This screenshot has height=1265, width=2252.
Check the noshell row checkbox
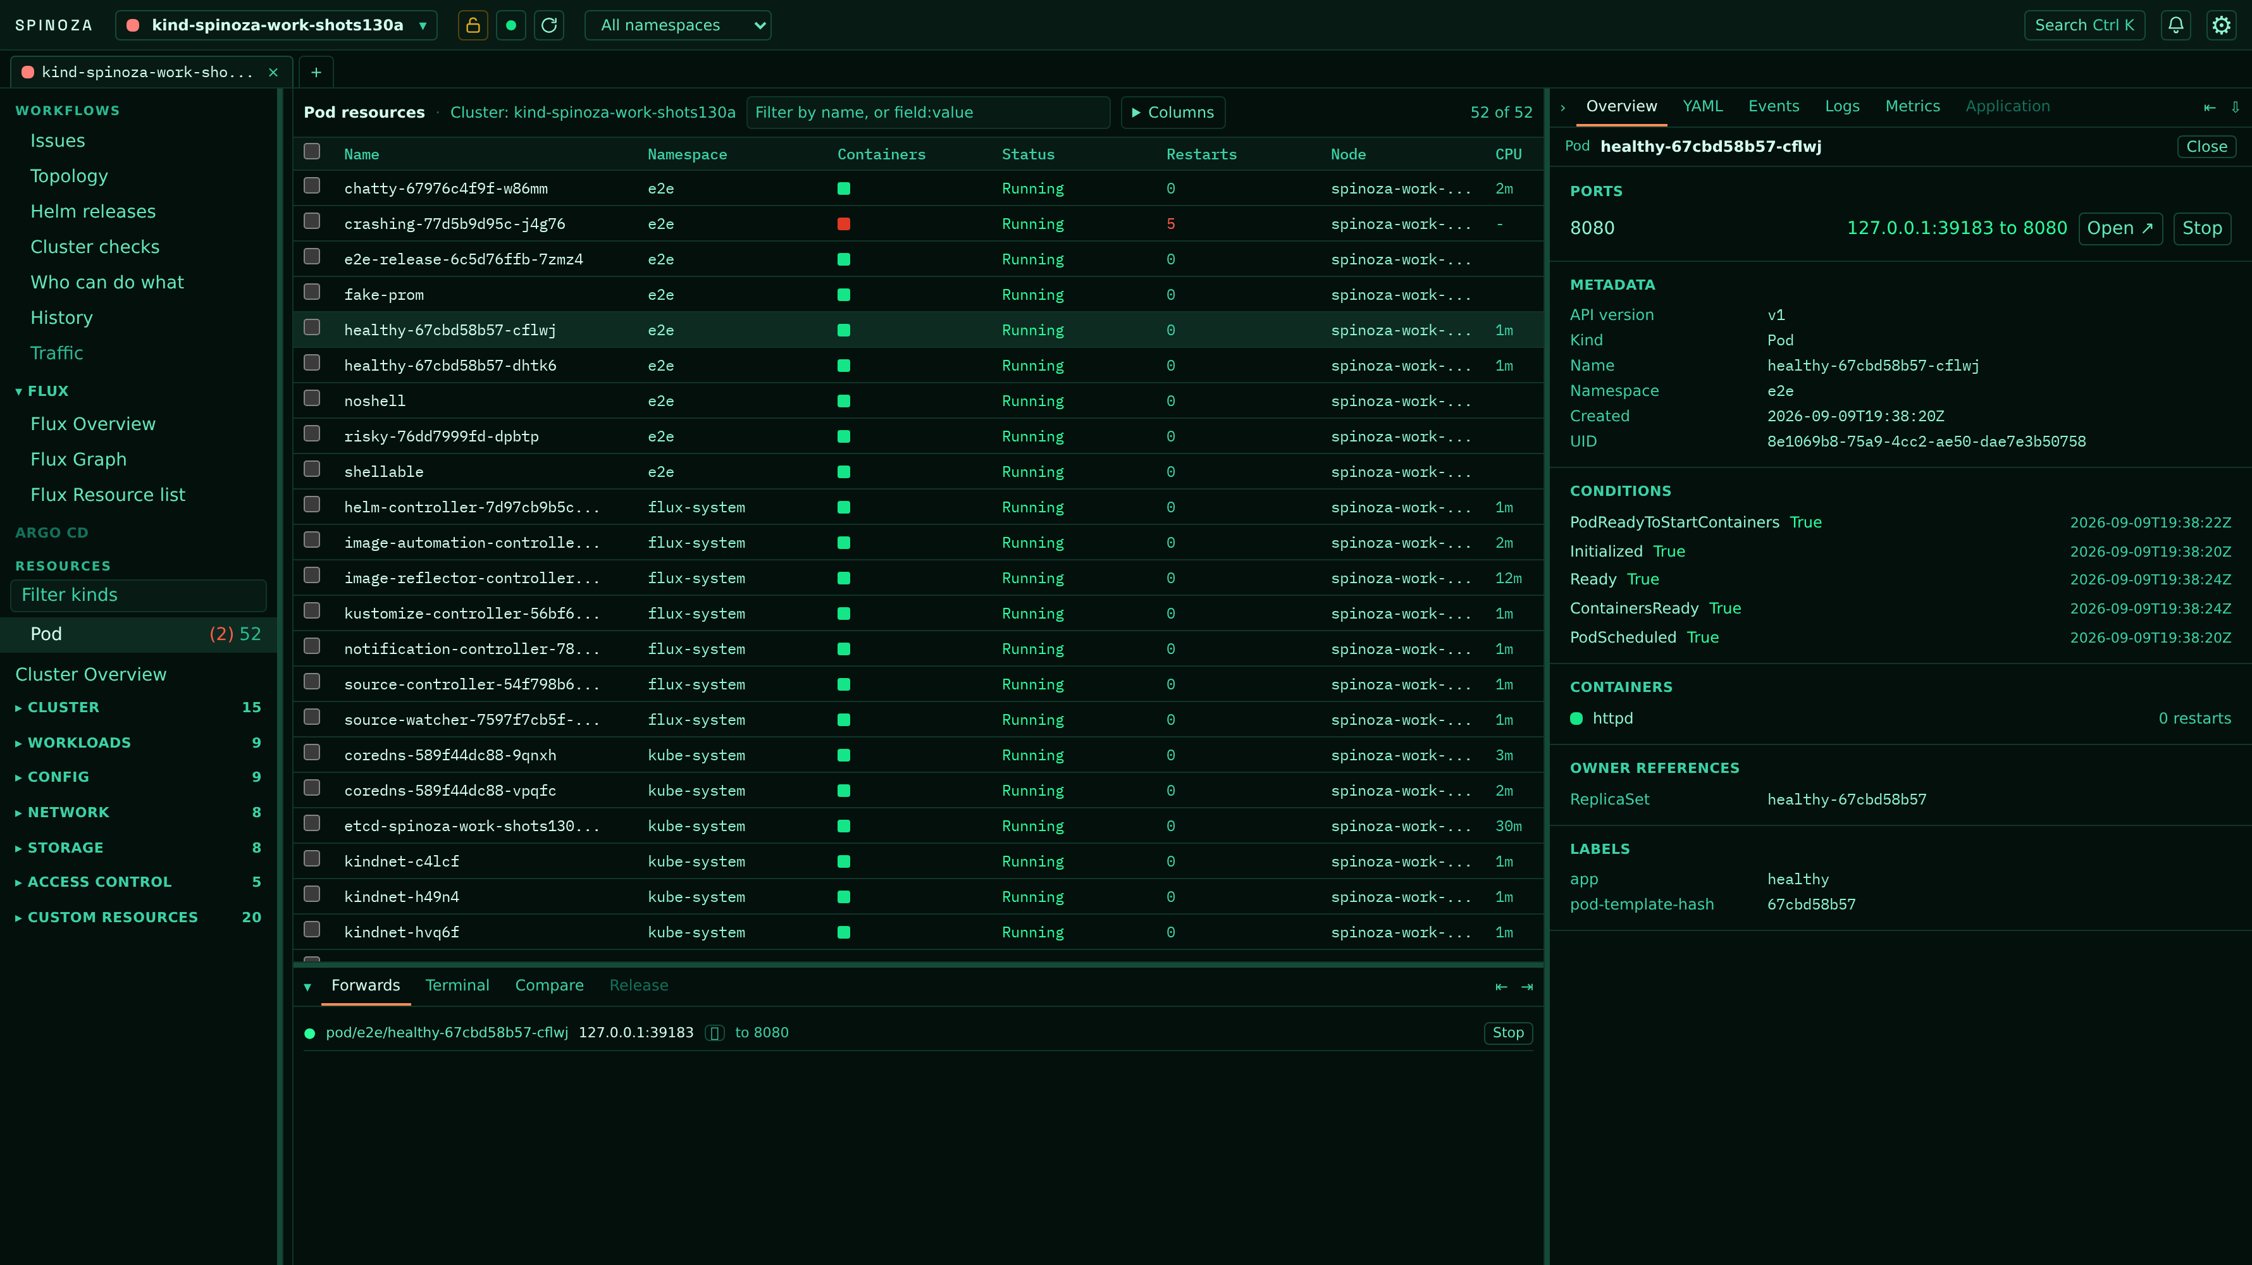tap(312, 398)
